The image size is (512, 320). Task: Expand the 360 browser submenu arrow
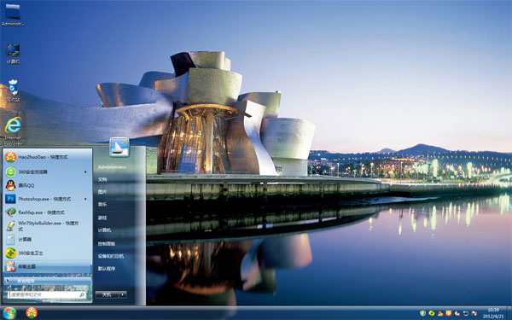point(85,172)
